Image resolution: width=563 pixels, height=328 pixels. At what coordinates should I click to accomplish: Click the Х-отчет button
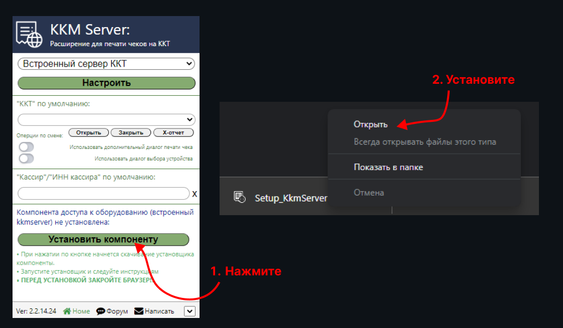coord(173,132)
